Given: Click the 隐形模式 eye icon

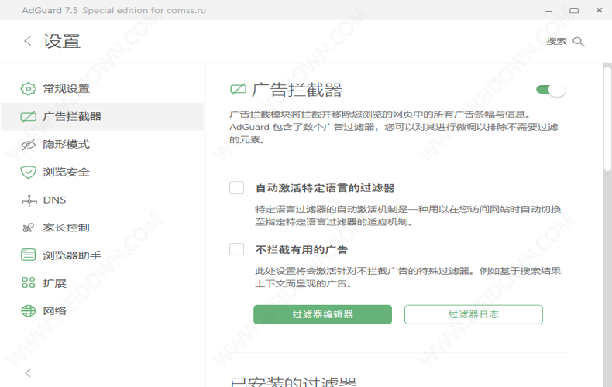Looking at the screenshot, I should (x=28, y=145).
